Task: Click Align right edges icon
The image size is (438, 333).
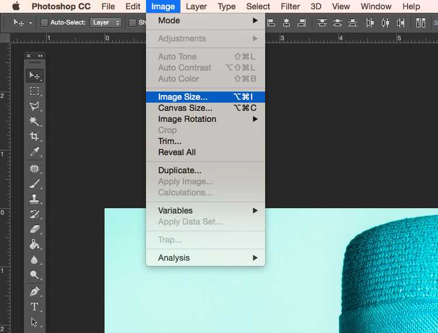Action: pos(301,23)
